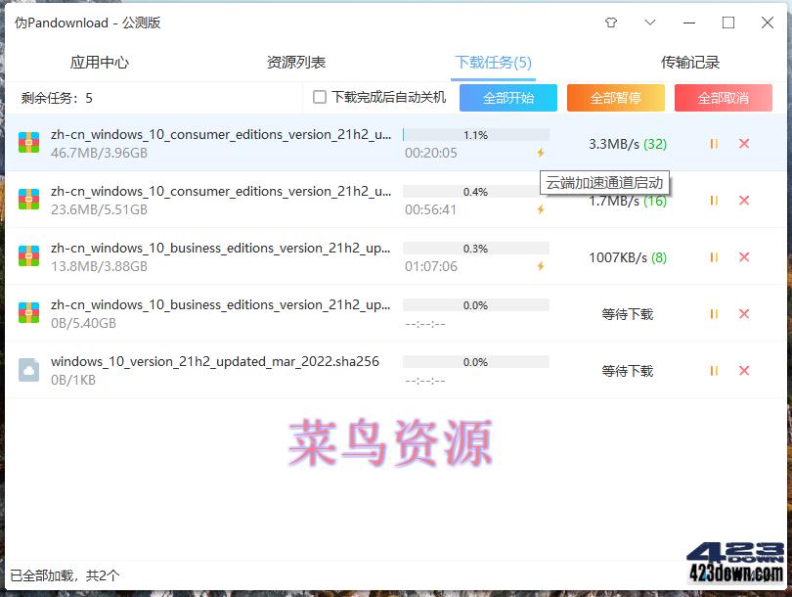Click the 全部取消 cancel all button
Screen dimensions: 792x597
(x=723, y=98)
